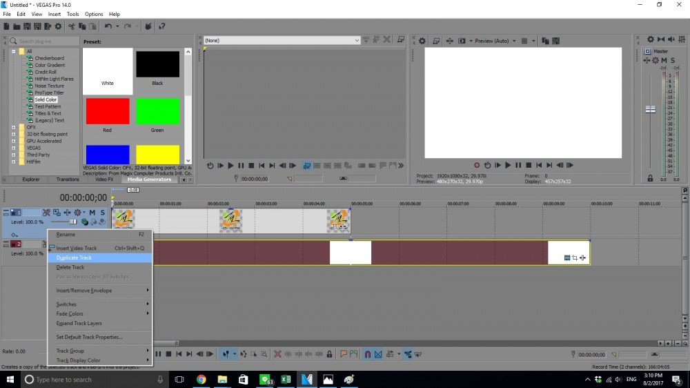This screenshot has width=690, height=388.
Task: Solo the Master bus with S
Action: [x=672, y=60]
